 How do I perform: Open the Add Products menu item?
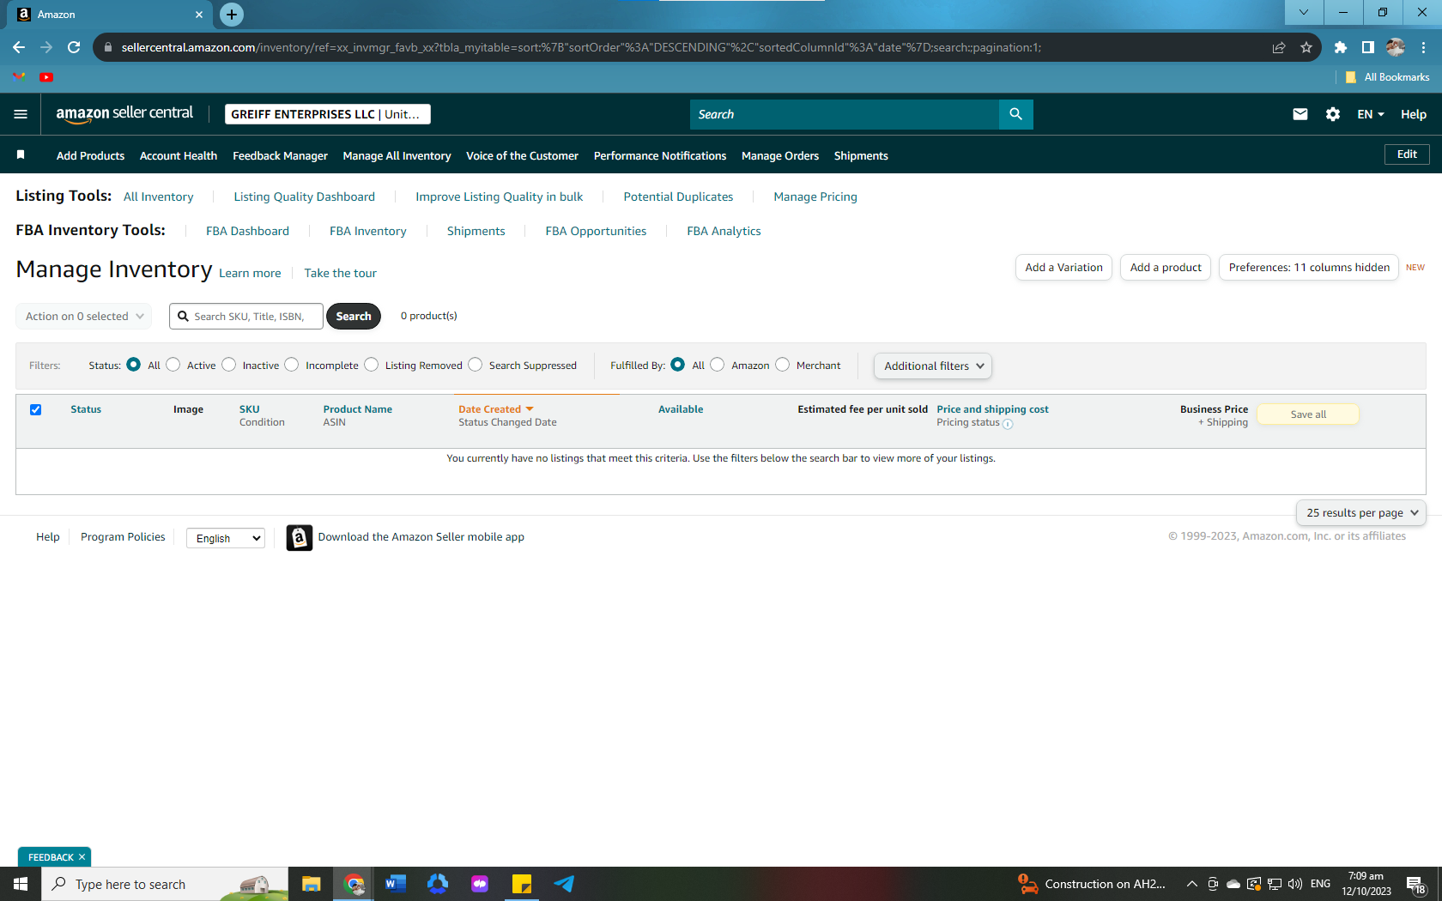point(90,155)
